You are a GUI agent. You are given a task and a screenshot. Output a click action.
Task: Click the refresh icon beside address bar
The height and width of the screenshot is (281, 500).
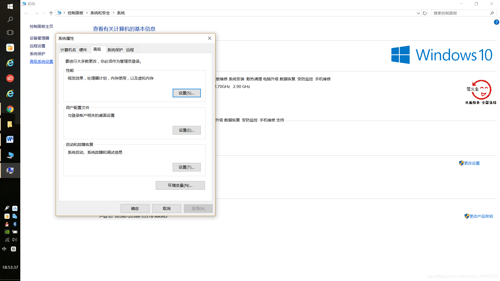pyautogui.click(x=425, y=13)
